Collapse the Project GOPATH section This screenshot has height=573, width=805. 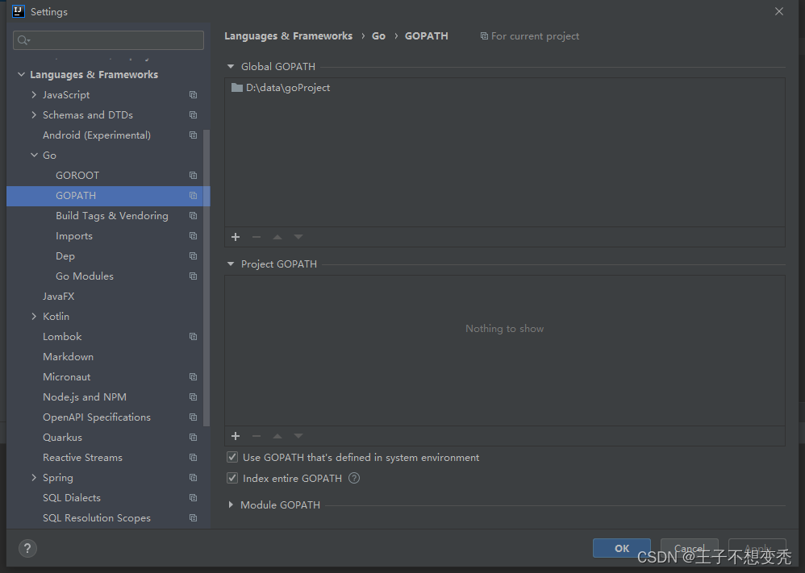[x=231, y=264]
